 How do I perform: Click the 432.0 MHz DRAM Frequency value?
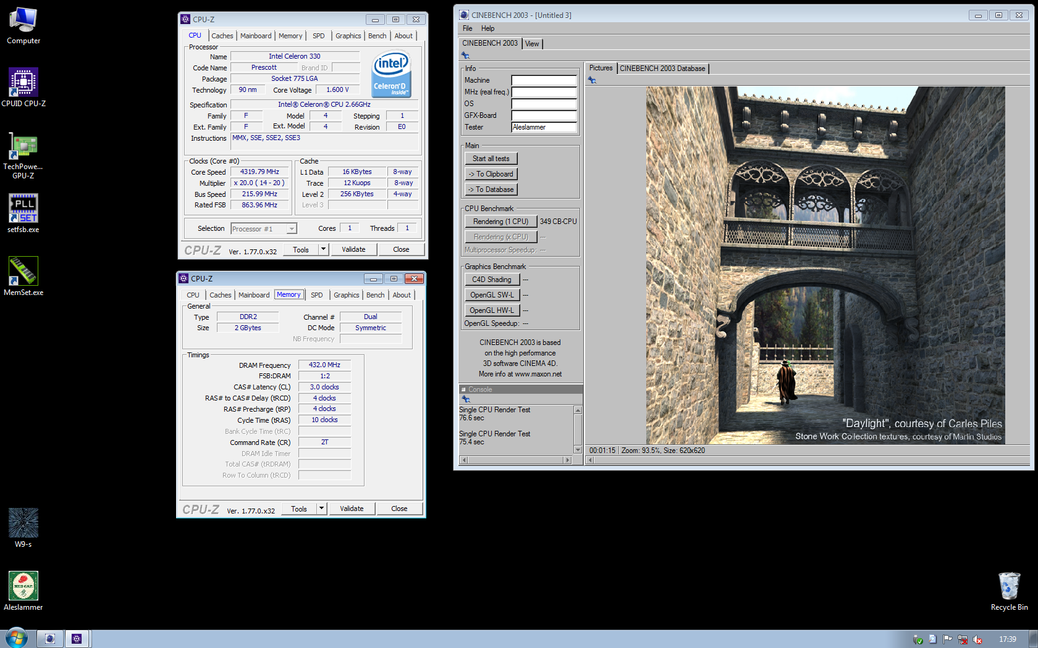[x=325, y=365]
